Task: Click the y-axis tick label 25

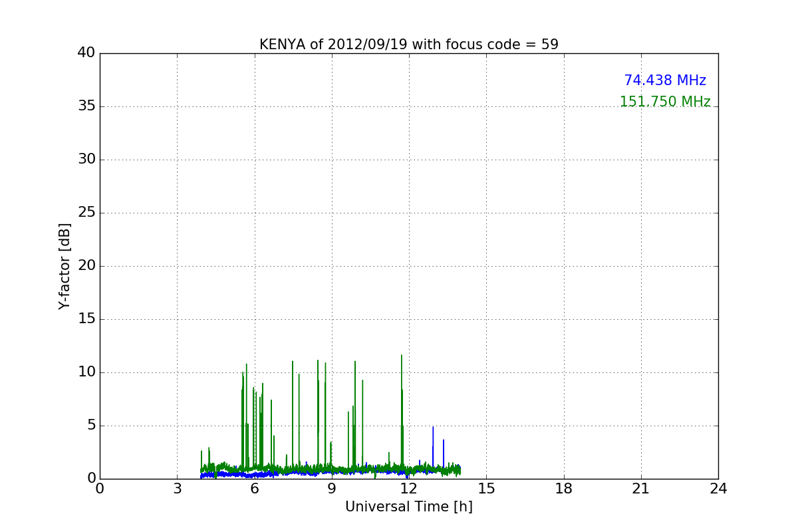Action: click(x=86, y=212)
